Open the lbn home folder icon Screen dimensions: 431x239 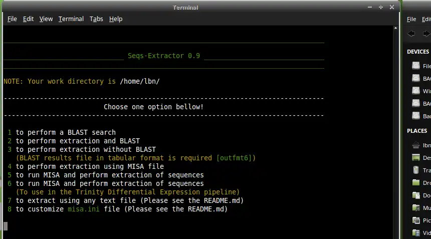[416, 145]
